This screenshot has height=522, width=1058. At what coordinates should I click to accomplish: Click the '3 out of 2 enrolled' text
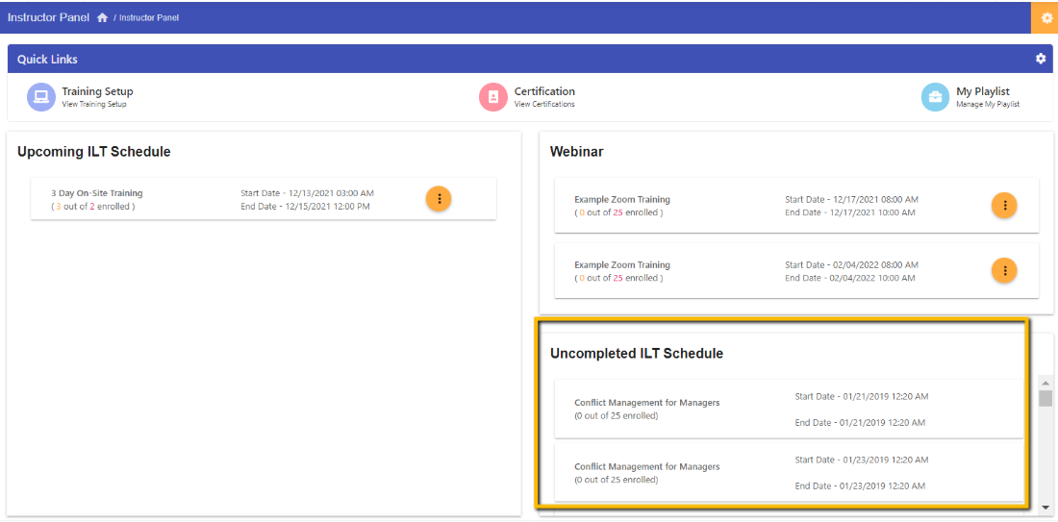point(93,207)
